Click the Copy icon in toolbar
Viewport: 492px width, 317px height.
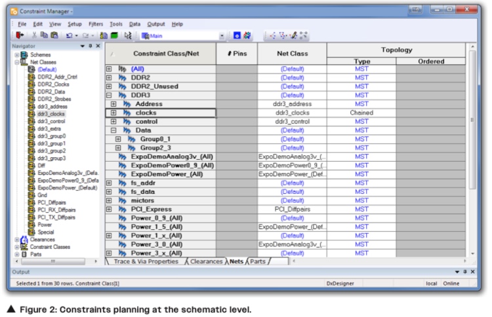pos(44,35)
